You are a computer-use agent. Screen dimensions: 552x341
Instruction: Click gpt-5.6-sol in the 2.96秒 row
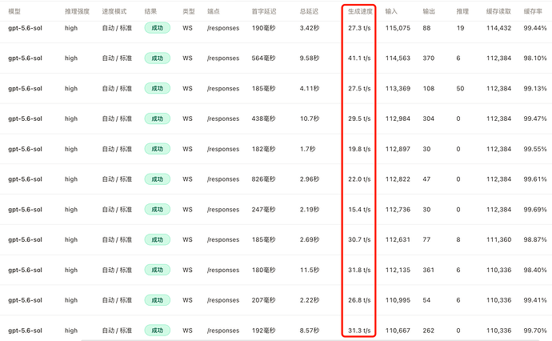click(25, 179)
